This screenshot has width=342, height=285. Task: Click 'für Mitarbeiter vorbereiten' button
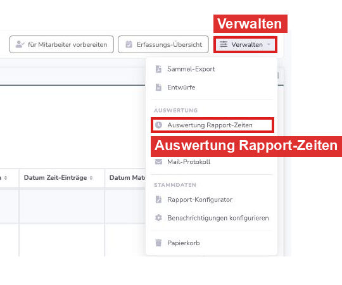(61, 44)
